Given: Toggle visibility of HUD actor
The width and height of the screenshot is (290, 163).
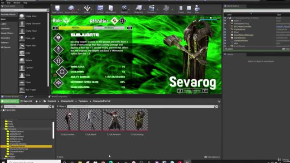Looking at the screenshot, I should coord(225,43).
